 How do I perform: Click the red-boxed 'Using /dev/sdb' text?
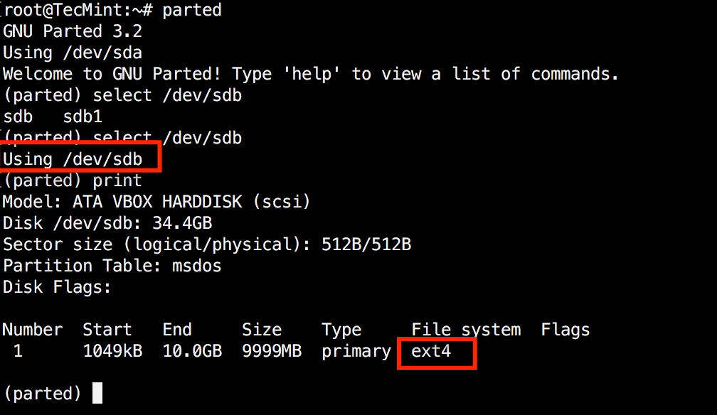(x=73, y=159)
